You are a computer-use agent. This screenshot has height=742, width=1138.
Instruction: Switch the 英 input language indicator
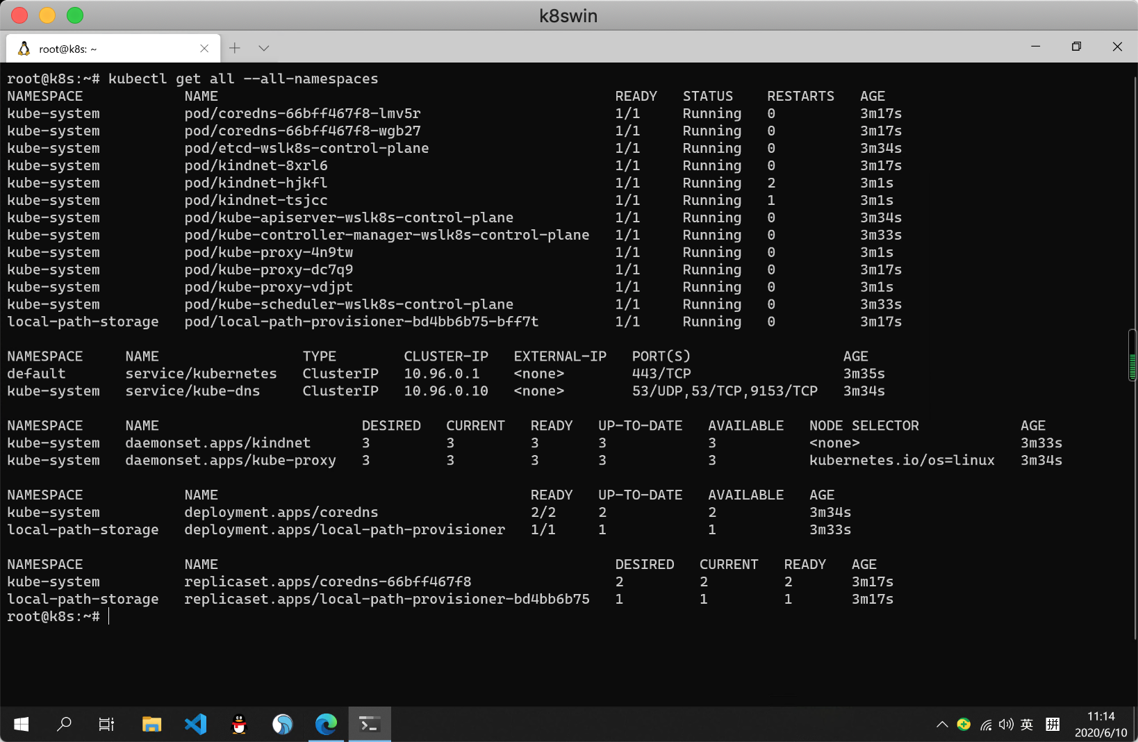click(x=1027, y=725)
